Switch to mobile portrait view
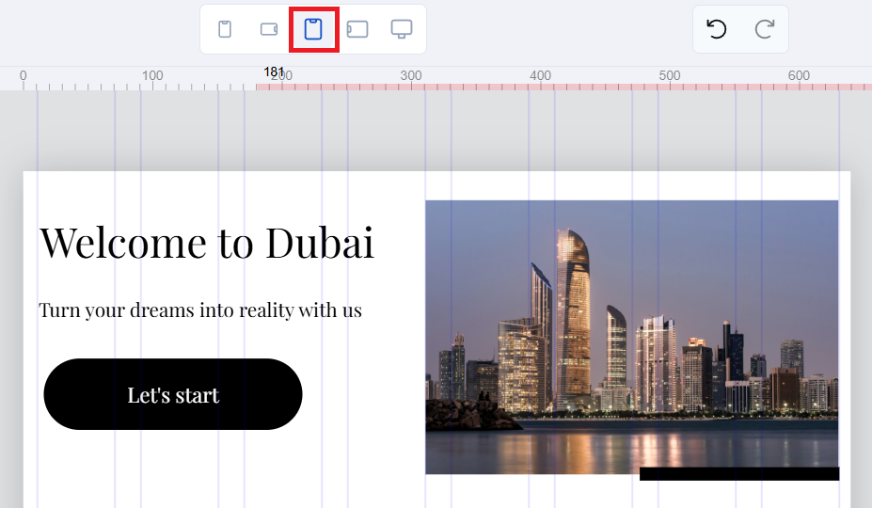This screenshot has height=508, width=872. coord(225,29)
